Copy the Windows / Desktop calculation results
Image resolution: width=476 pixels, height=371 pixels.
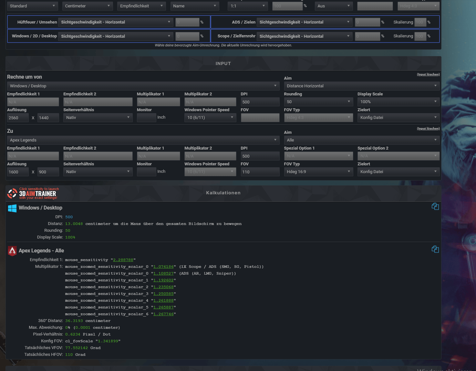435,206
